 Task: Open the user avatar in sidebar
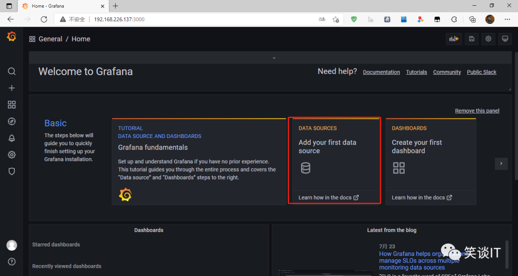tap(12, 245)
